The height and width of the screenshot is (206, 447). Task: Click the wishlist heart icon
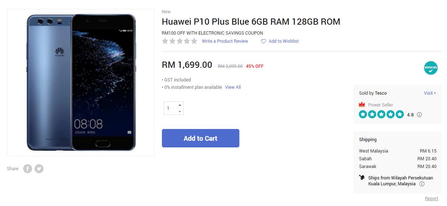tap(263, 41)
